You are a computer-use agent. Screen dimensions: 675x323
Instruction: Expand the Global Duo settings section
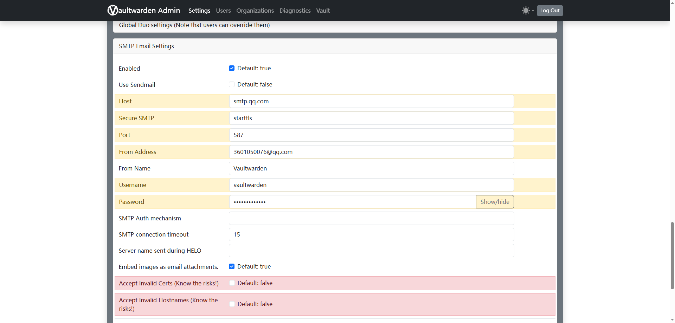click(194, 25)
